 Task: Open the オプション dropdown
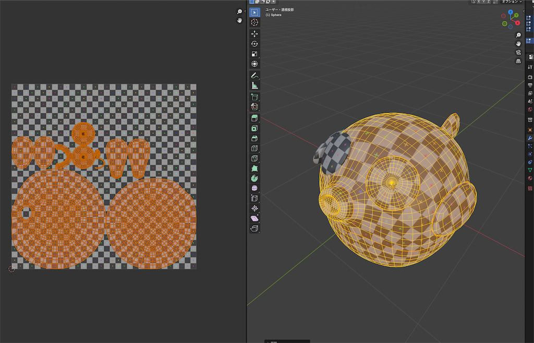click(512, 2)
